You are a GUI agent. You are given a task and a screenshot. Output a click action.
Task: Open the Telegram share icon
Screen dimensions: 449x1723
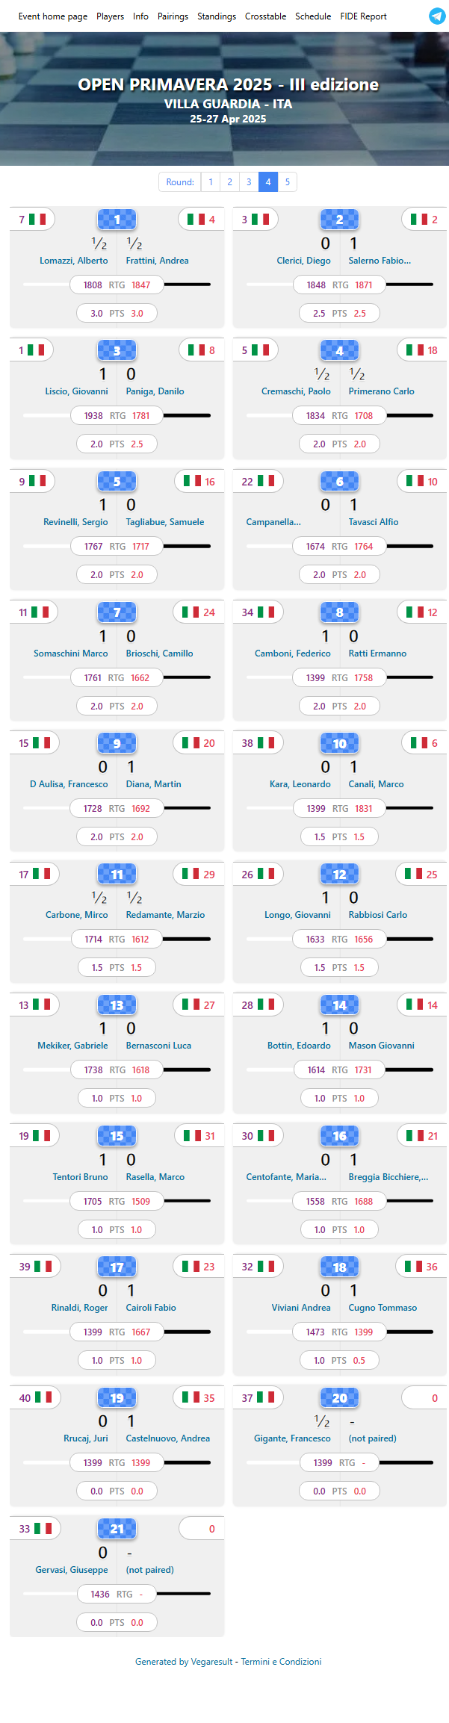437,16
